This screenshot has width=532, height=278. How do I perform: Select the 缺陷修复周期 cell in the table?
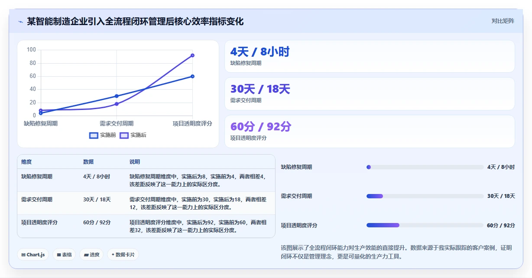(x=37, y=177)
